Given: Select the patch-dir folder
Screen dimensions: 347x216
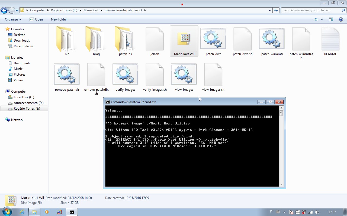Looking at the screenshot, I should (x=125, y=39).
